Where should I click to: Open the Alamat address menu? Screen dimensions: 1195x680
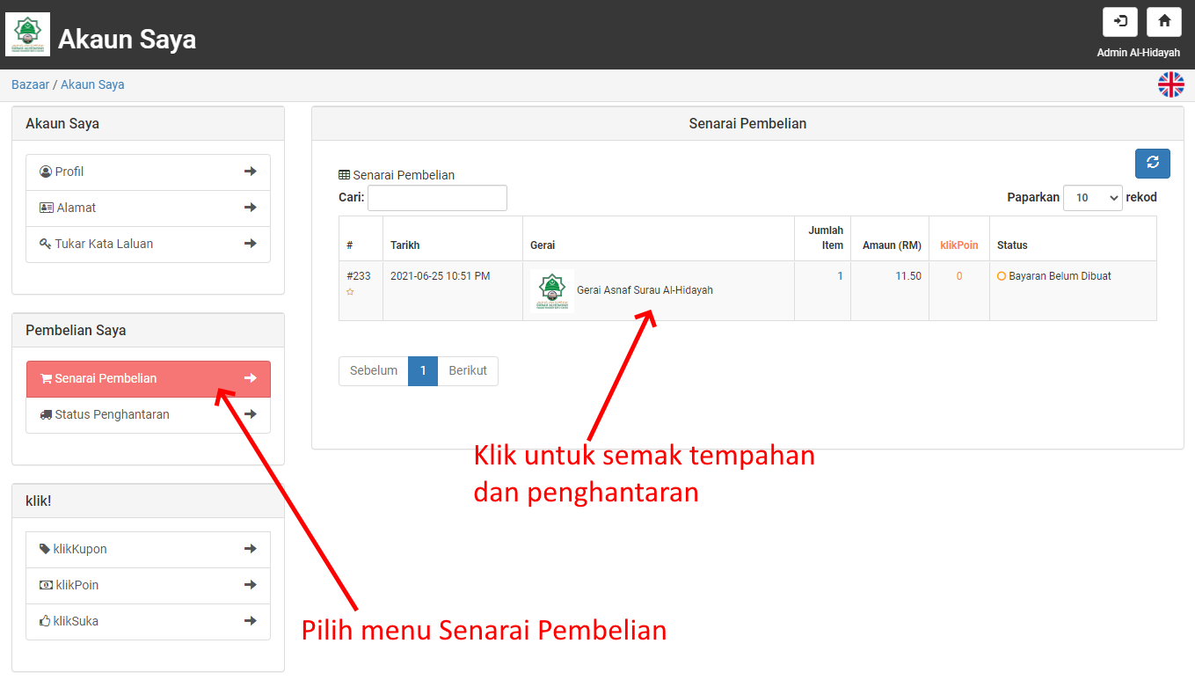tap(148, 208)
